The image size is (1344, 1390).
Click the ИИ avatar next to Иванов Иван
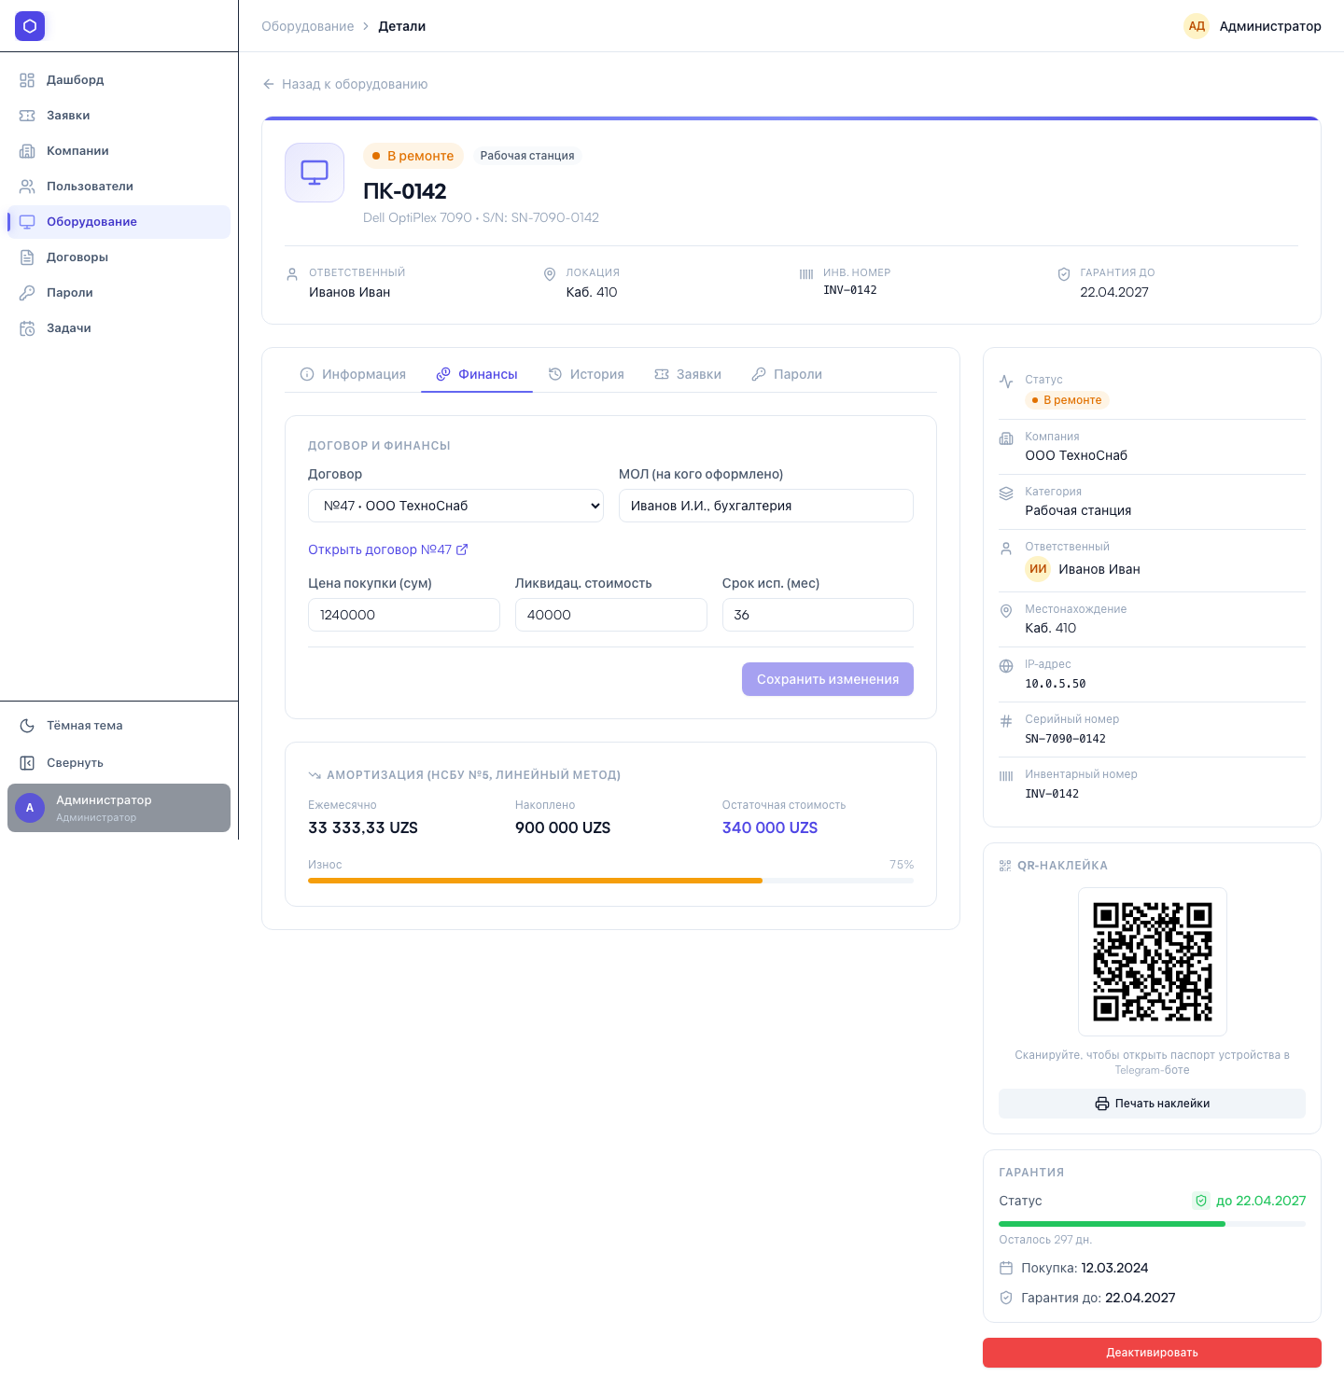click(x=1038, y=569)
